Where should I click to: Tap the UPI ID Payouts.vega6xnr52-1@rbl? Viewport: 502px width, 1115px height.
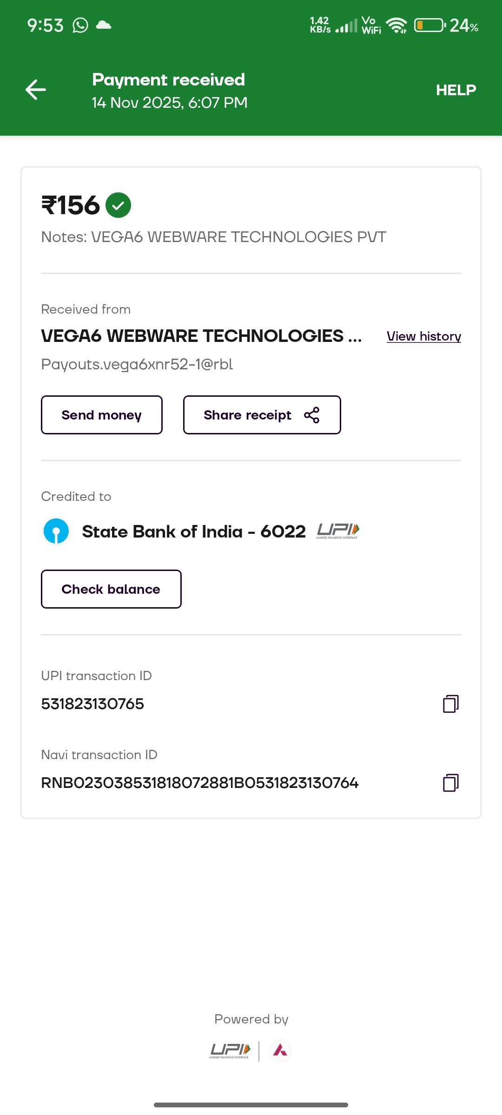coord(137,364)
